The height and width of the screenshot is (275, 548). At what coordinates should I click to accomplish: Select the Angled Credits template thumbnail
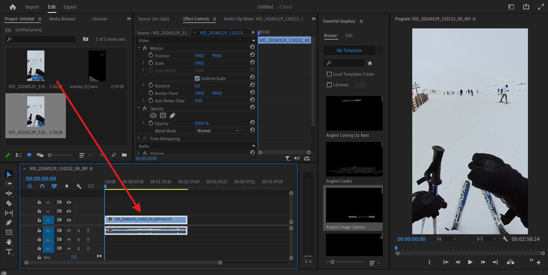tap(354, 159)
